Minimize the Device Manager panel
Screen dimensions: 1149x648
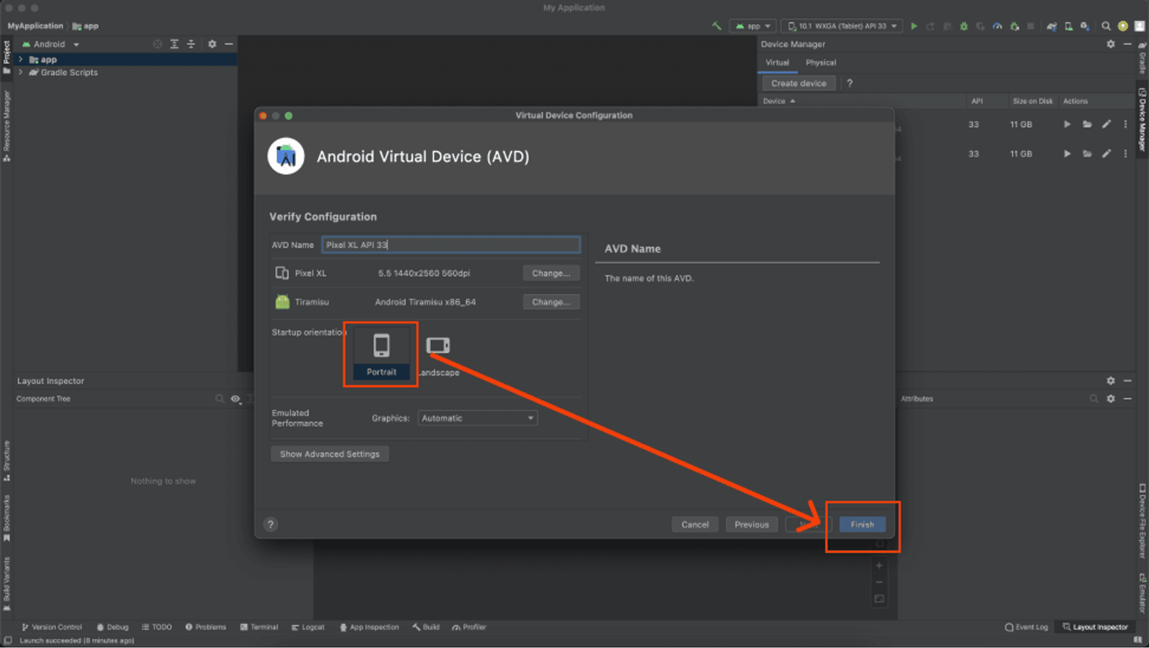click(1127, 44)
